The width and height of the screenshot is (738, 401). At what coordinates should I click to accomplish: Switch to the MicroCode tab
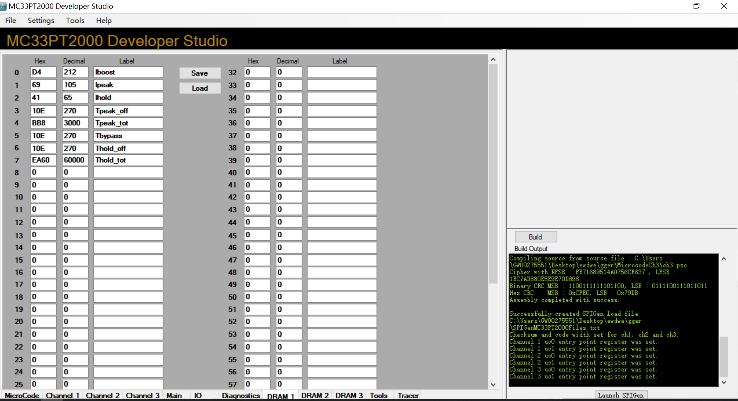(x=22, y=396)
